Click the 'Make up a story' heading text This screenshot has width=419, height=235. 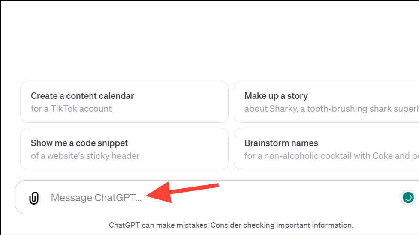point(276,96)
